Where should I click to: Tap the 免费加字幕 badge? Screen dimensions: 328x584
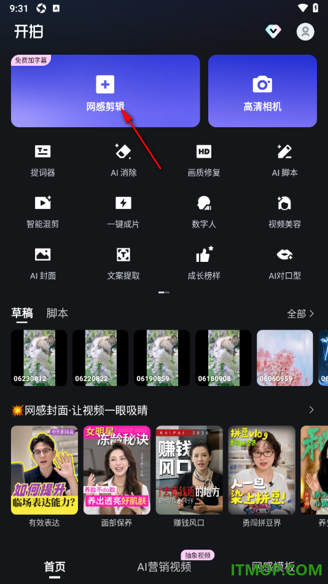pyautogui.click(x=31, y=60)
